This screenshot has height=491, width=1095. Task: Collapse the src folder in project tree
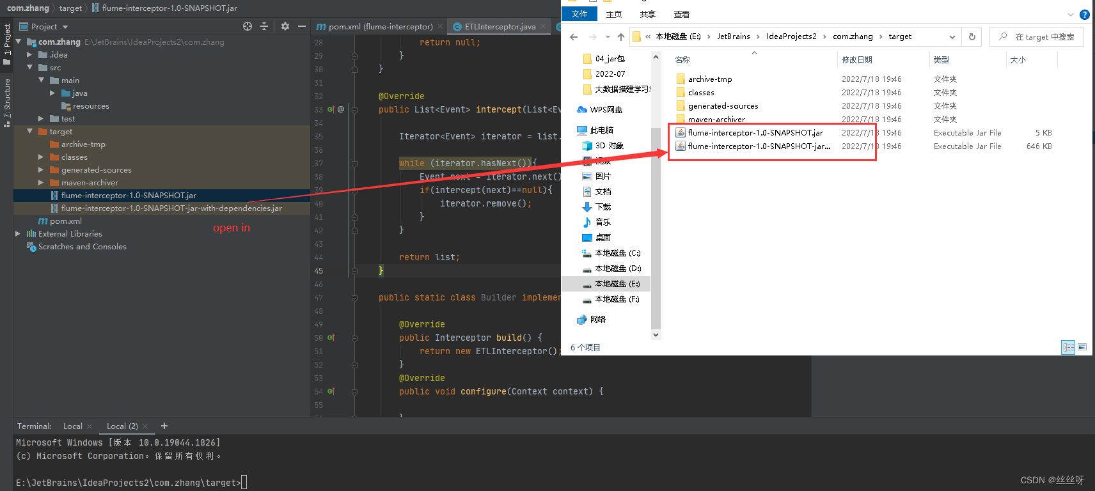(x=29, y=67)
